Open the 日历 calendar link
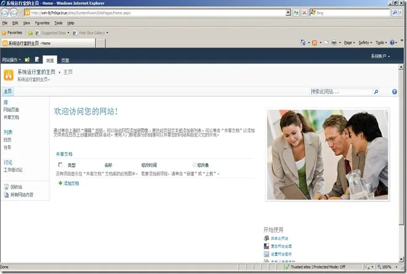The width and height of the screenshot is (407, 274). pos(7,140)
